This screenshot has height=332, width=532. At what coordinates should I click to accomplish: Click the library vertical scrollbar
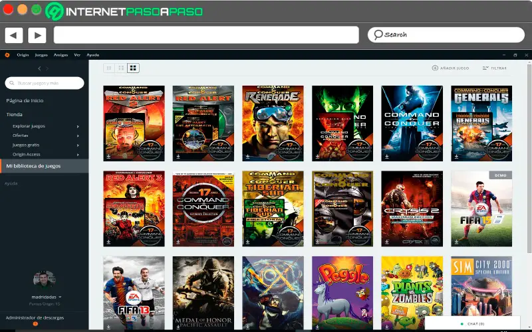pyautogui.click(x=529, y=157)
